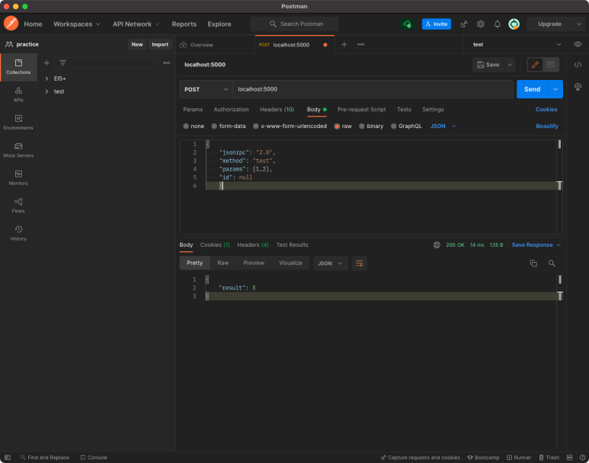This screenshot has width=589, height=463.
Task: Select the none body type
Action: [186, 126]
